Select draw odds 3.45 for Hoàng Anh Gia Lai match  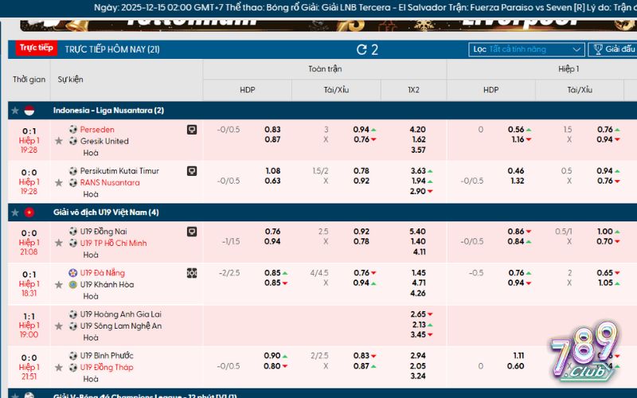418,334
